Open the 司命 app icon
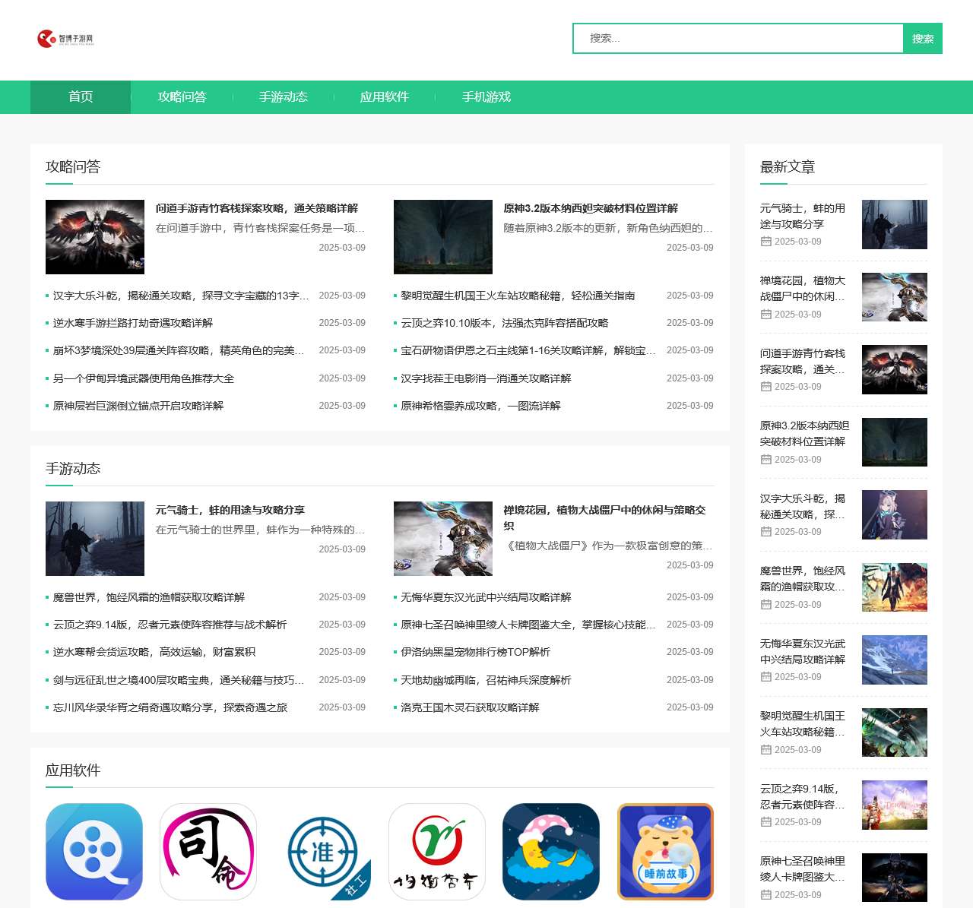 [x=208, y=852]
